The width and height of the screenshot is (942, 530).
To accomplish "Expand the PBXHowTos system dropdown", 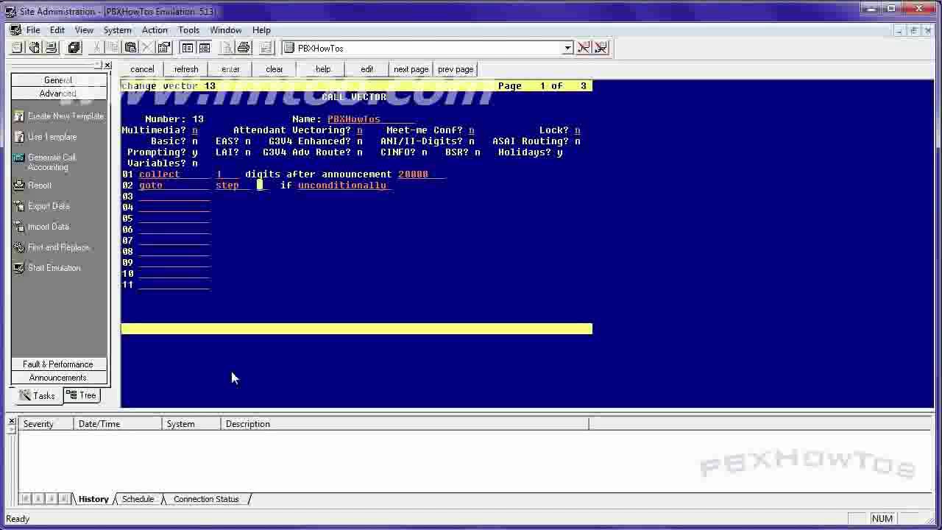I will 567,49.
